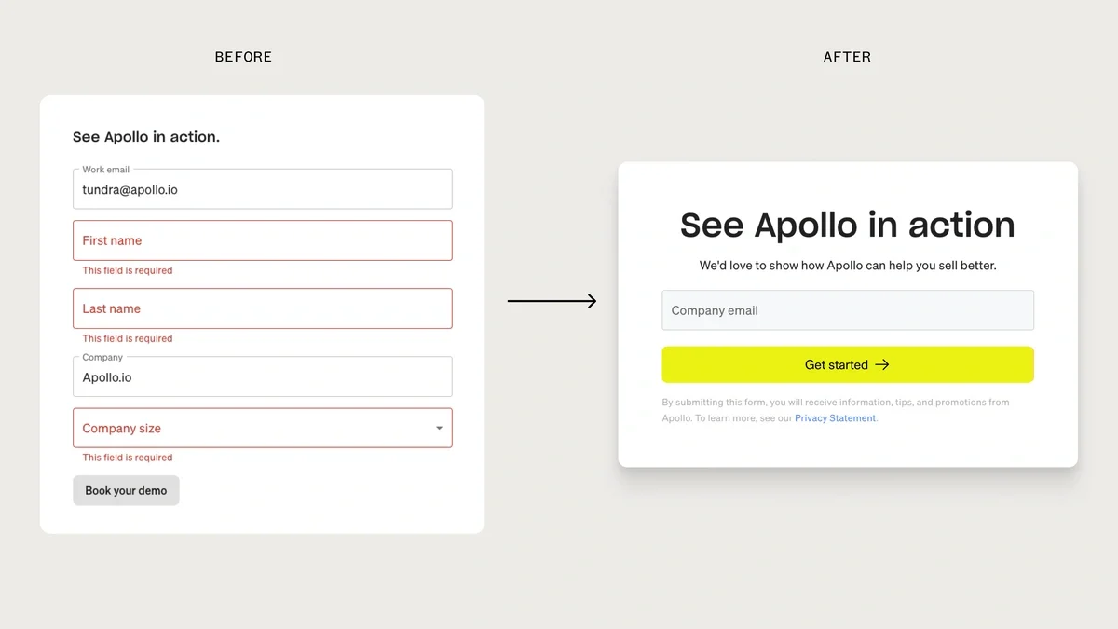Screen dimensions: 1118x629
Task: Click the Get started button label
Action: 836,365
